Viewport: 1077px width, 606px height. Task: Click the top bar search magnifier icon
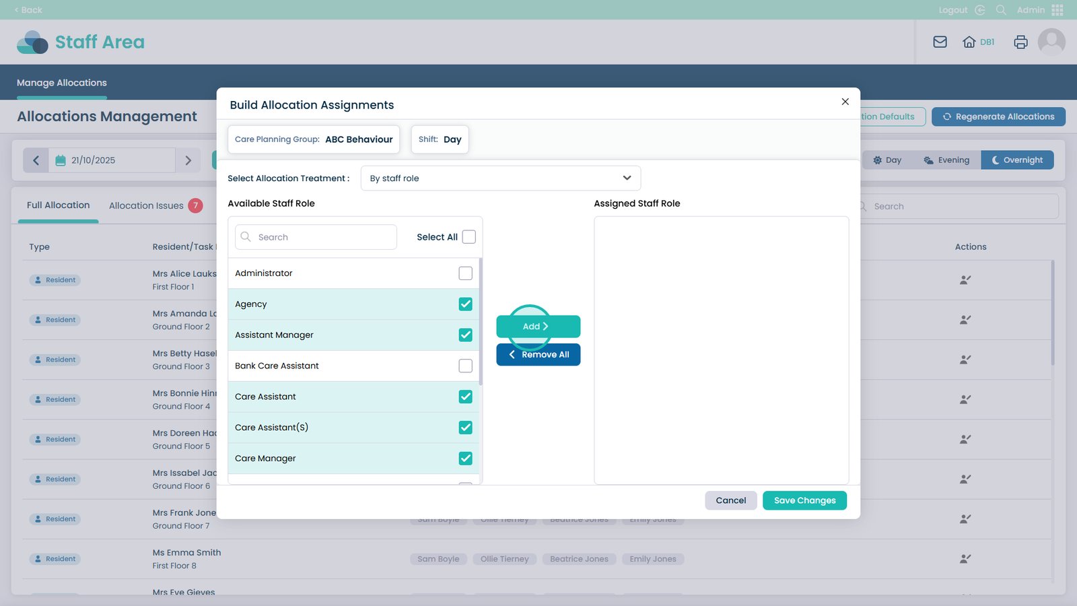[1001, 10]
